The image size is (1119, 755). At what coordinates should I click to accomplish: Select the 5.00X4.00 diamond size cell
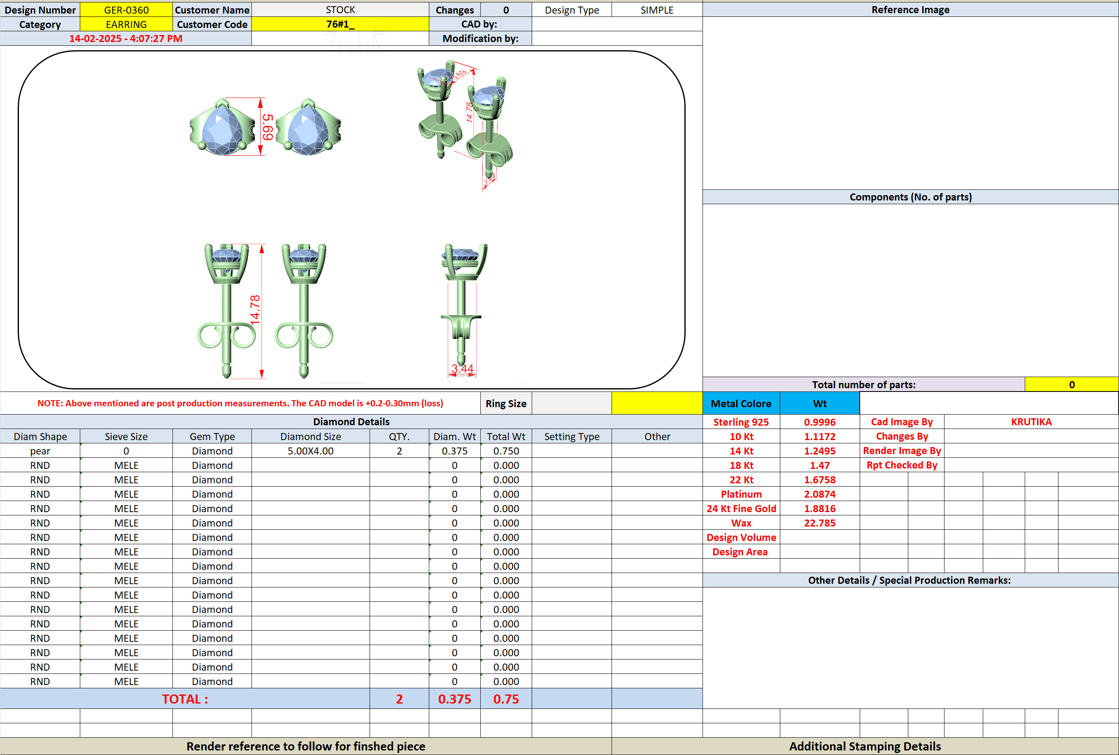click(x=310, y=451)
